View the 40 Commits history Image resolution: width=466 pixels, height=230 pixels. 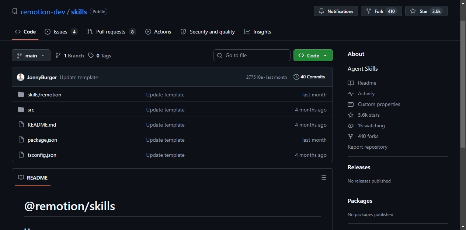(x=309, y=77)
